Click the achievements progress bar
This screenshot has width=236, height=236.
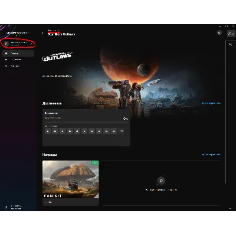[86, 122]
